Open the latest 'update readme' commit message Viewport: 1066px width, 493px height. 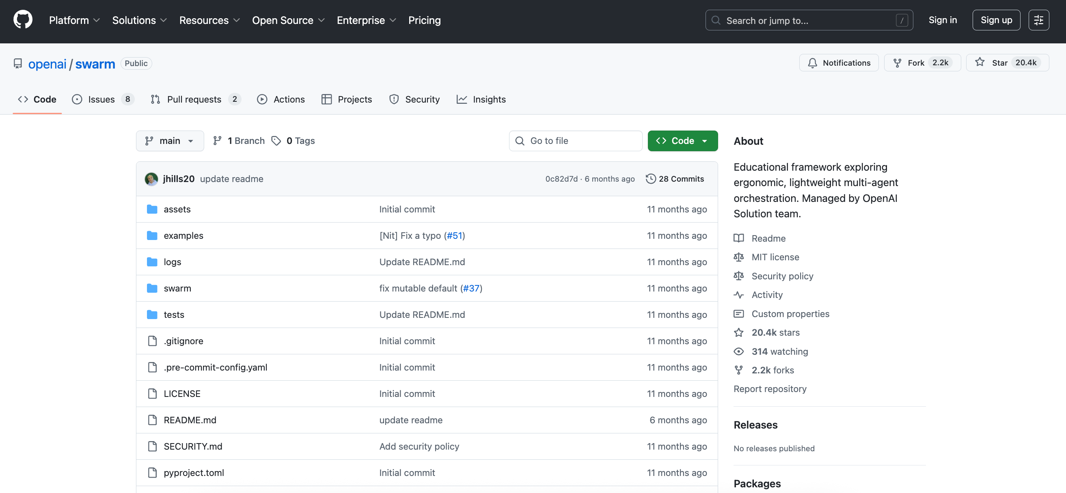click(x=232, y=179)
